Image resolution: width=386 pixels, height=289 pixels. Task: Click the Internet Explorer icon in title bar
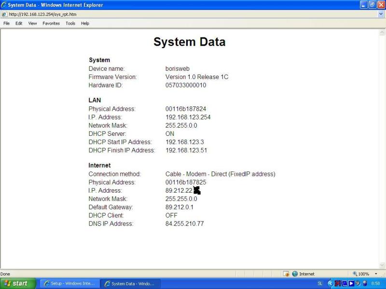[x=4, y=5]
